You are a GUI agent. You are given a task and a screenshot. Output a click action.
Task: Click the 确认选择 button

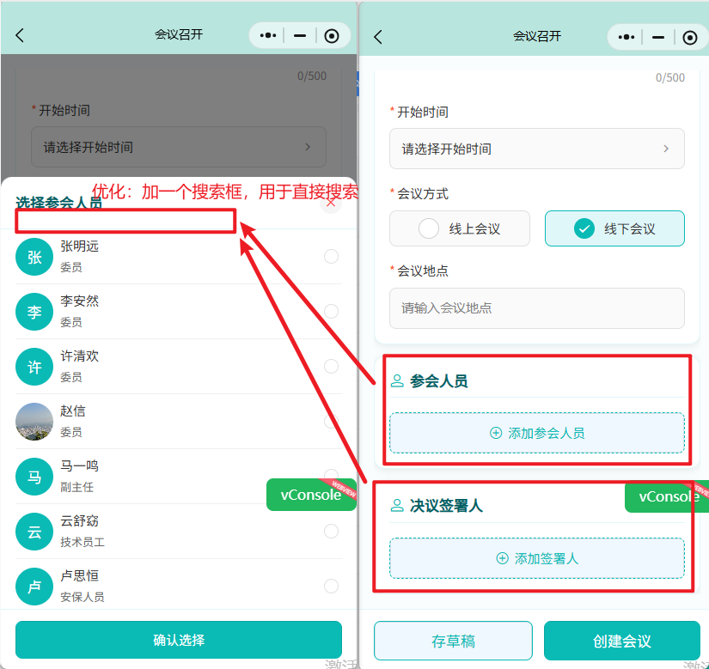(178, 640)
